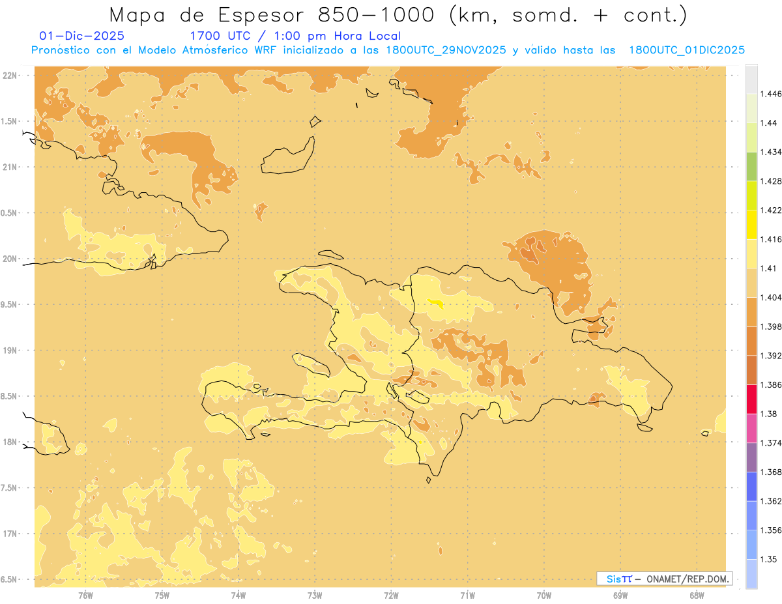This screenshot has width=782, height=604.
Task: Click the colorbar label '1.38'
Action: point(768,414)
